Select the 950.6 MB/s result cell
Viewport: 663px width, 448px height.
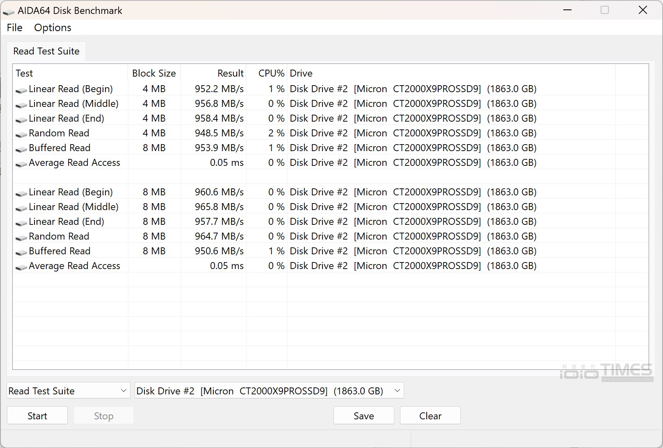point(219,251)
